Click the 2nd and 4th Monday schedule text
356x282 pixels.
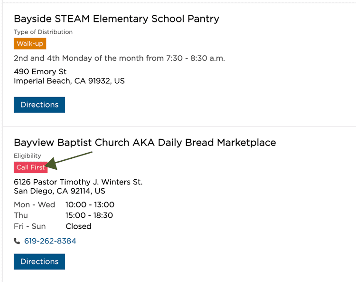coord(120,58)
